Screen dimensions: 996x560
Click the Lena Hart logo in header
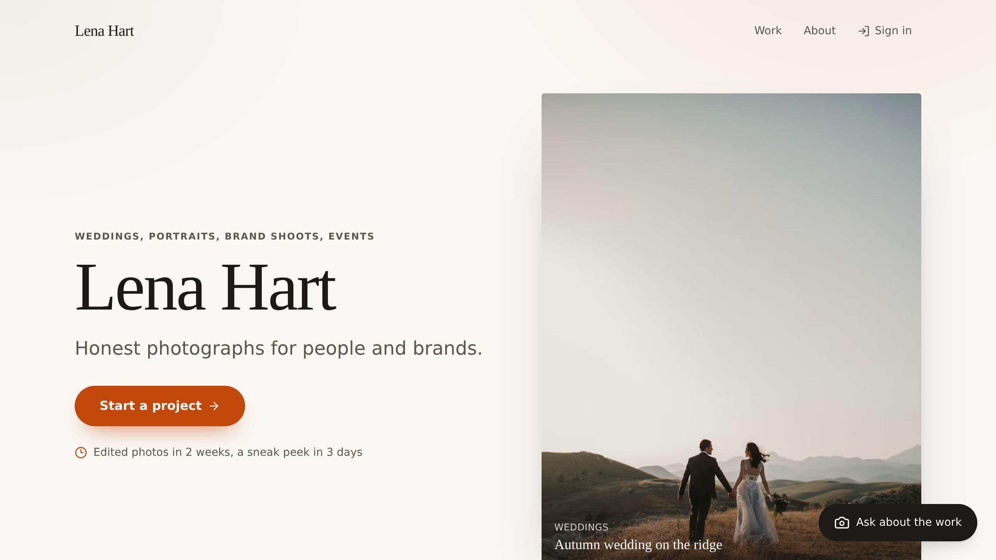pos(104,31)
